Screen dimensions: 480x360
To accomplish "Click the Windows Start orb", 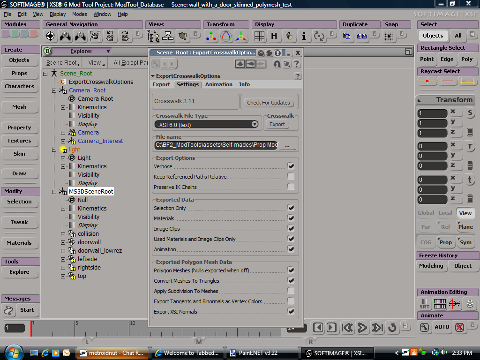I will [x=13, y=352].
